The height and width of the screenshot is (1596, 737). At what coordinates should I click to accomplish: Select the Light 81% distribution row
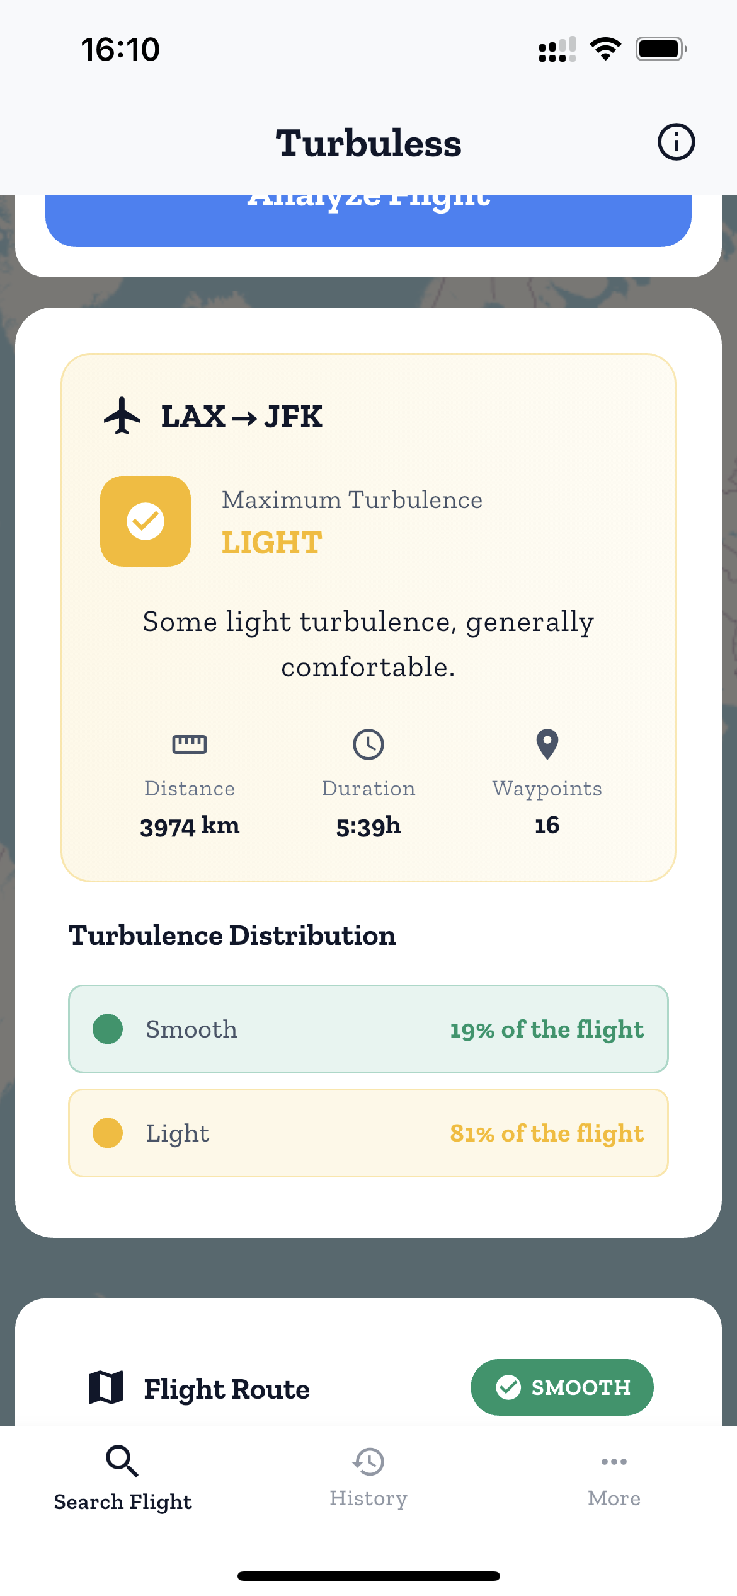tap(368, 1133)
